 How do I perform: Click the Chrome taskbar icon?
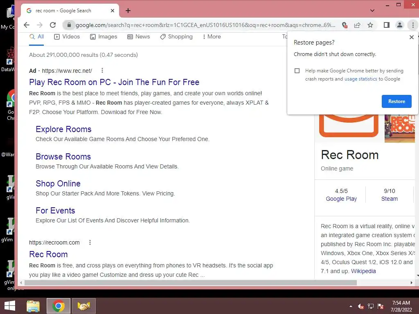[58, 306]
